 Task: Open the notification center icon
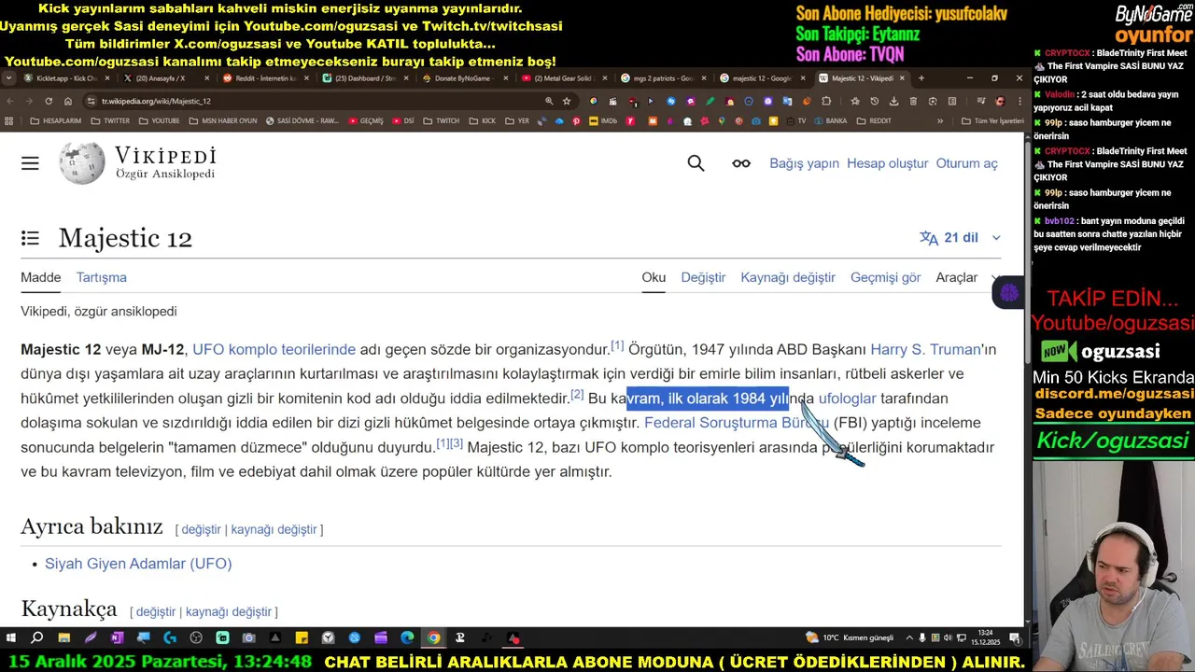click(x=1014, y=638)
